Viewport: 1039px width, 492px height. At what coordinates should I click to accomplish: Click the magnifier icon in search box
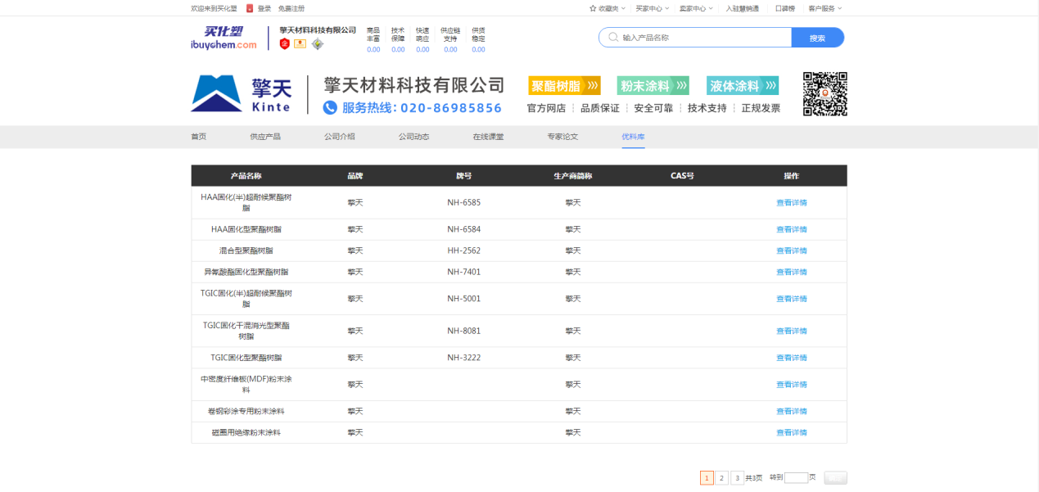click(x=612, y=38)
